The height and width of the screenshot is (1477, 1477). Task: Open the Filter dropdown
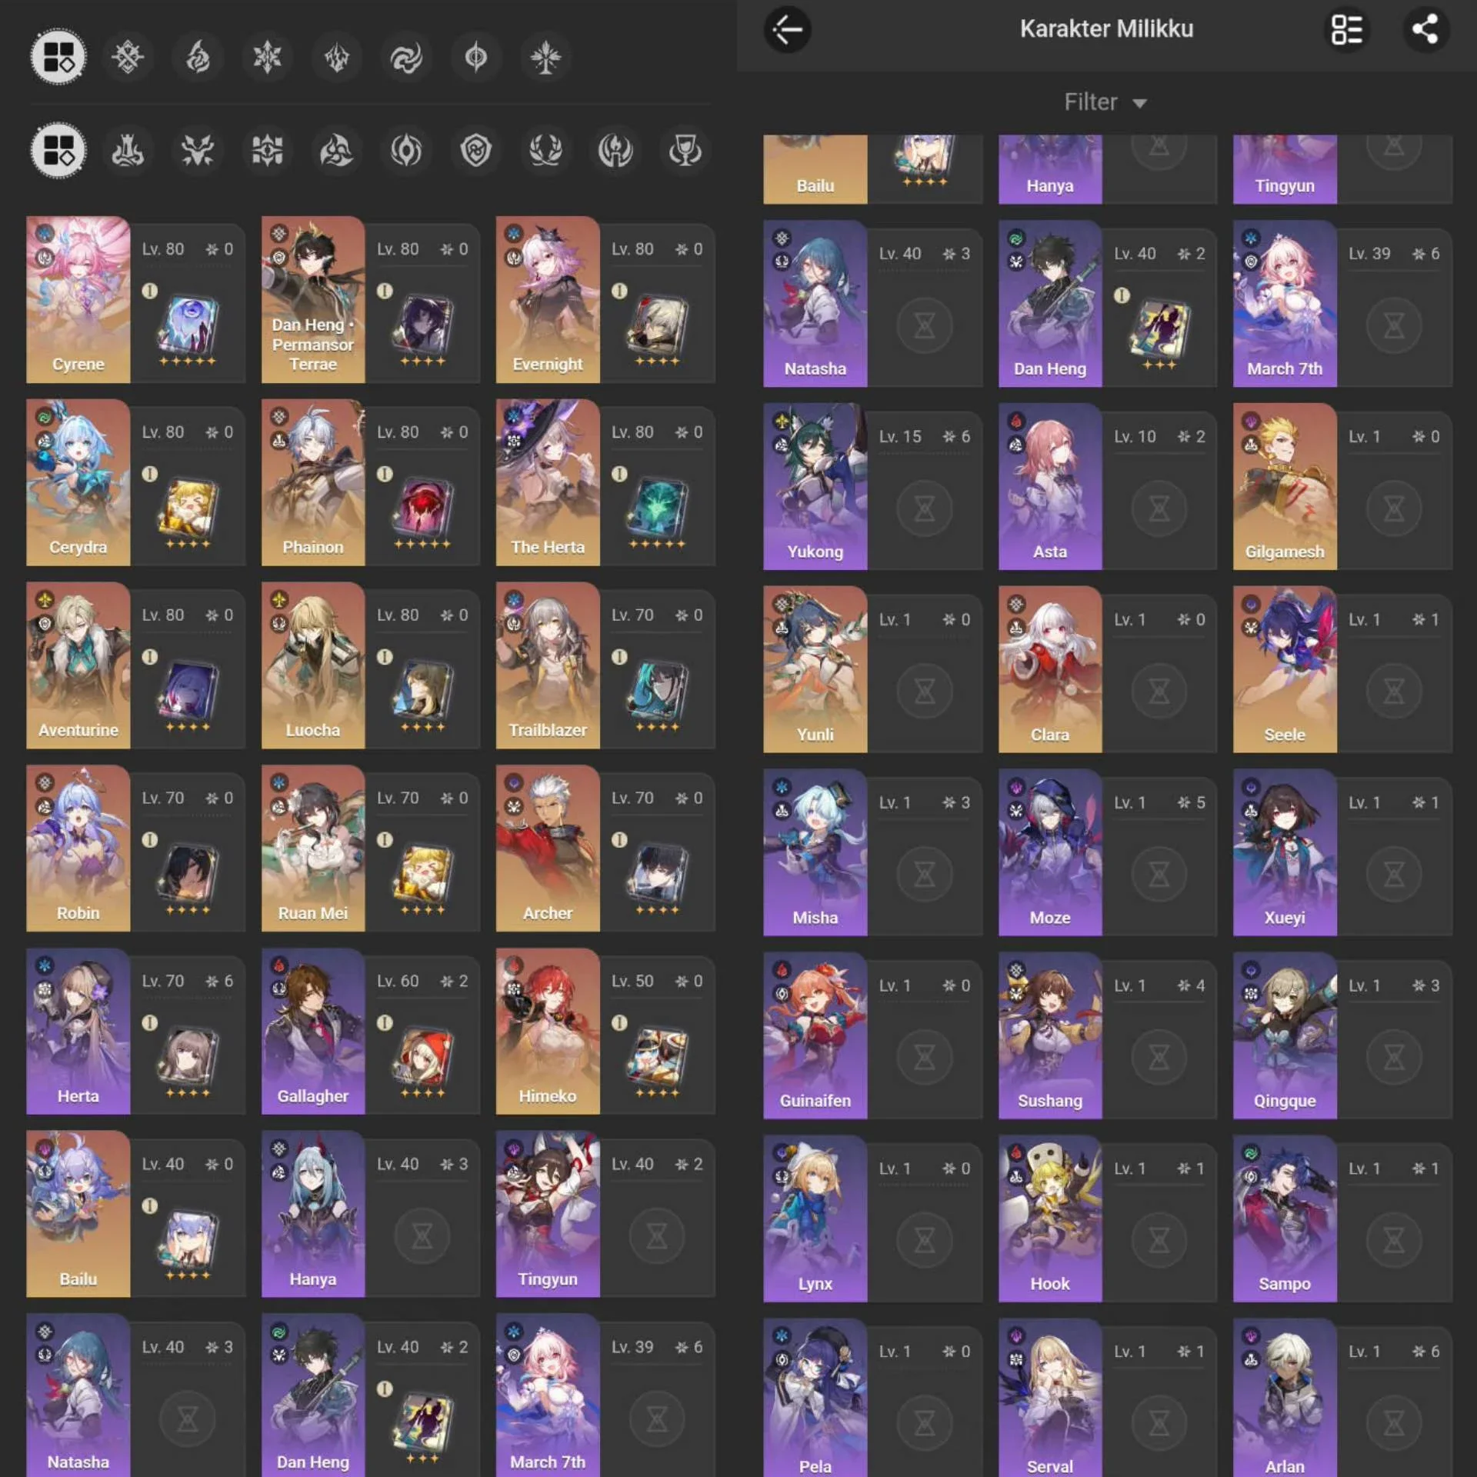click(1105, 102)
